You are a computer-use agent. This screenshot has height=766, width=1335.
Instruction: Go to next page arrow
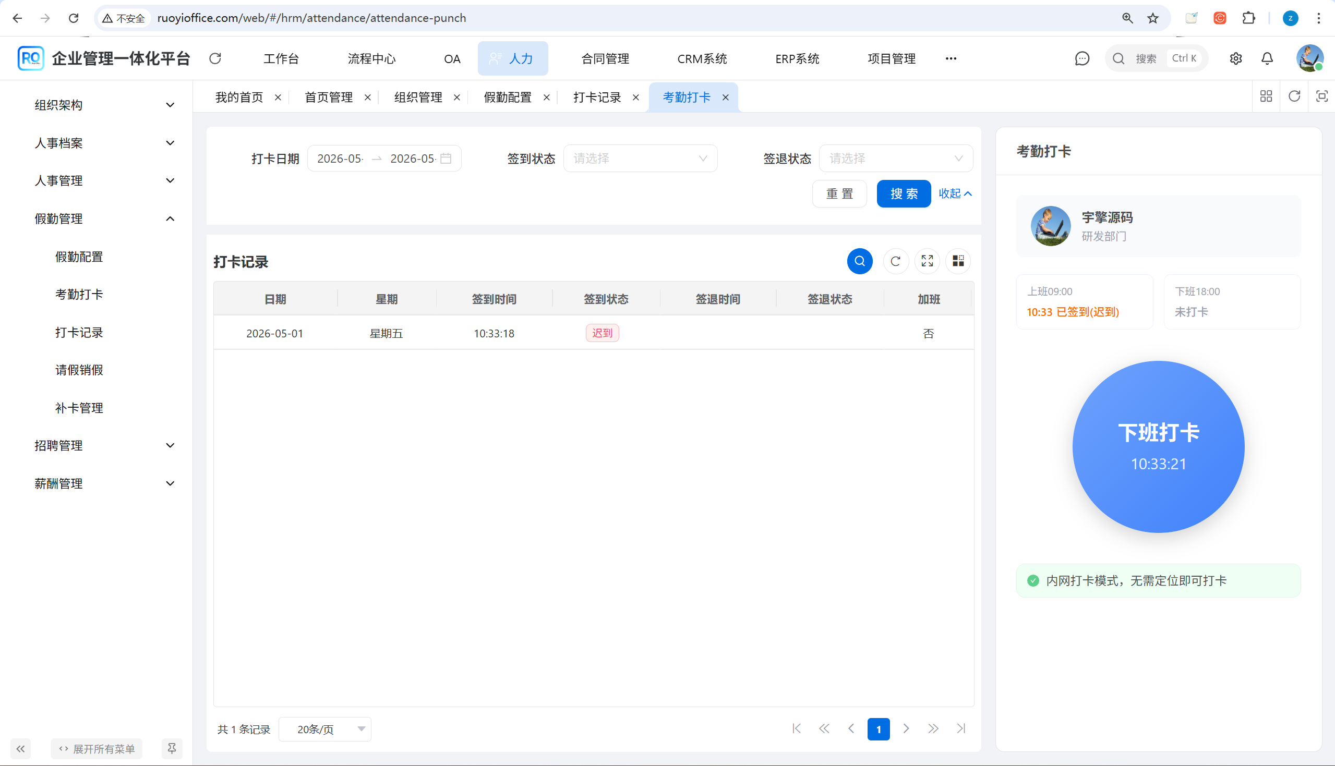pyautogui.click(x=906, y=728)
